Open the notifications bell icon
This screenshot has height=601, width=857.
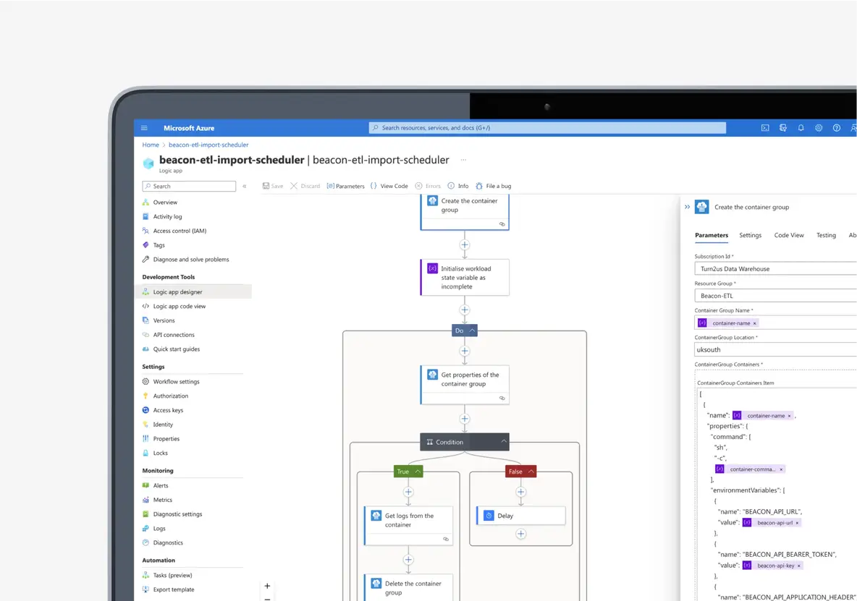[801, 128]
